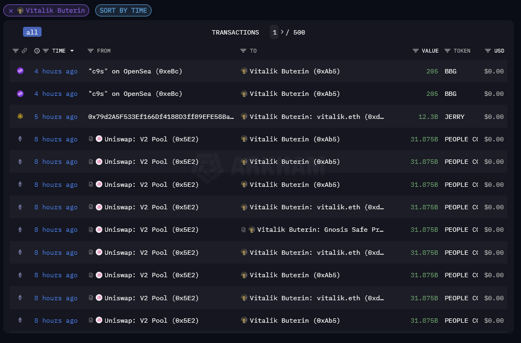Select the "all" transactions tab
The width and height of the screenshot is (521, 343).
pyautogui.click(x=32, y=32)
